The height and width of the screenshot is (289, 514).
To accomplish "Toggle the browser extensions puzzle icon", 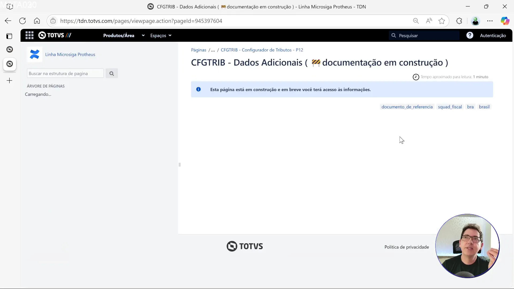I will [459, 21].
